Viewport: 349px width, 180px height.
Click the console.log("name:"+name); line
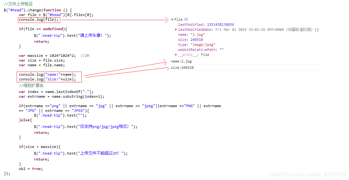tap(47, 74)
